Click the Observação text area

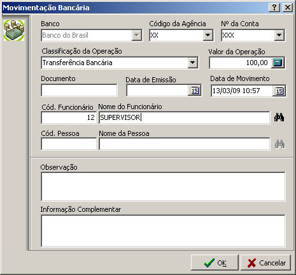[163, 186]
